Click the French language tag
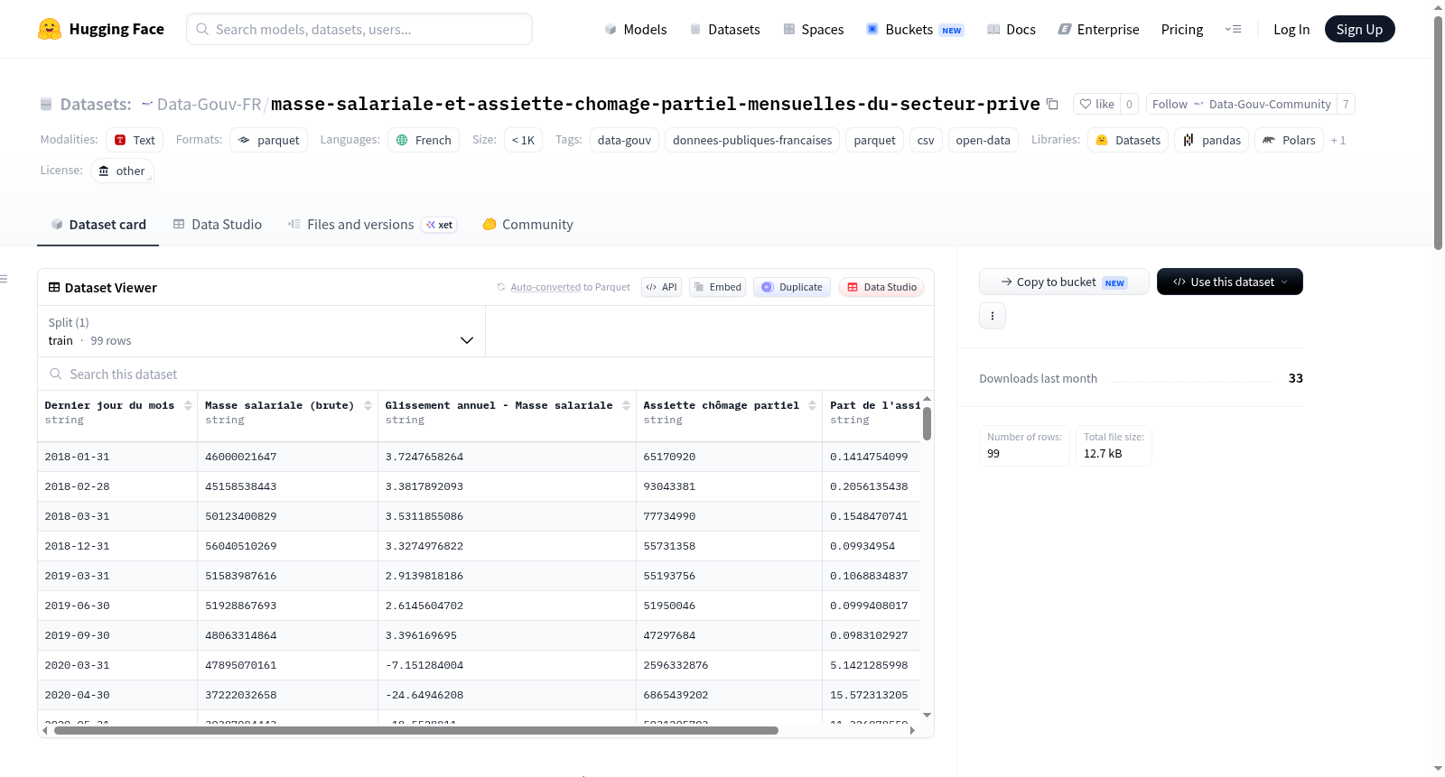Screen dimensions: 1445x777 424,140
